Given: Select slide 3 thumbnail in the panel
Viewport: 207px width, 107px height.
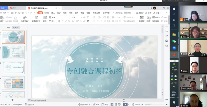Looking at the screenshot, I should [x=13, y=68].
